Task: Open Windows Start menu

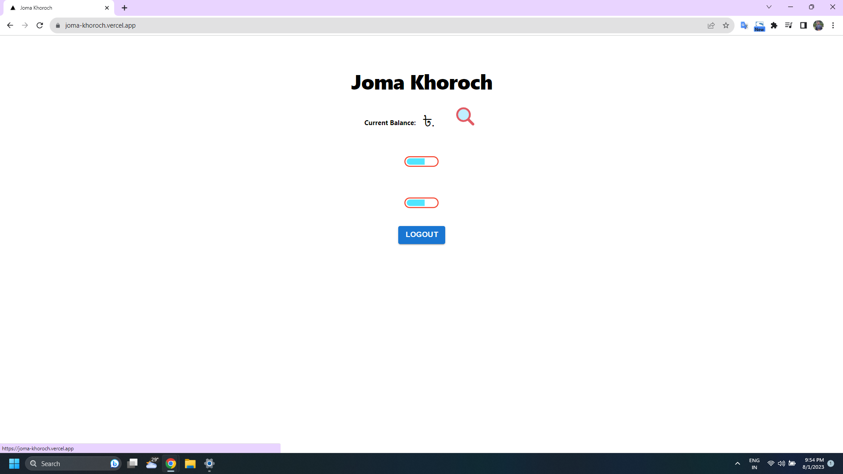Action: click(x=14, y=463)
